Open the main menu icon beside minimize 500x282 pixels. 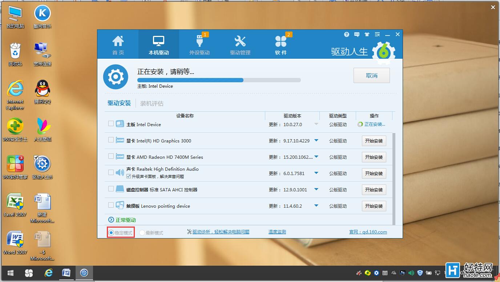click(377, 34)
